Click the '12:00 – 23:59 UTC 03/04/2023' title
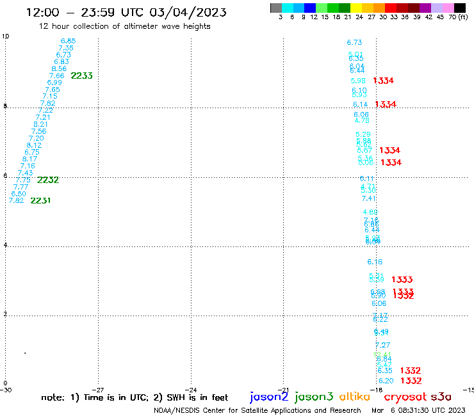 tap(126, 12)
